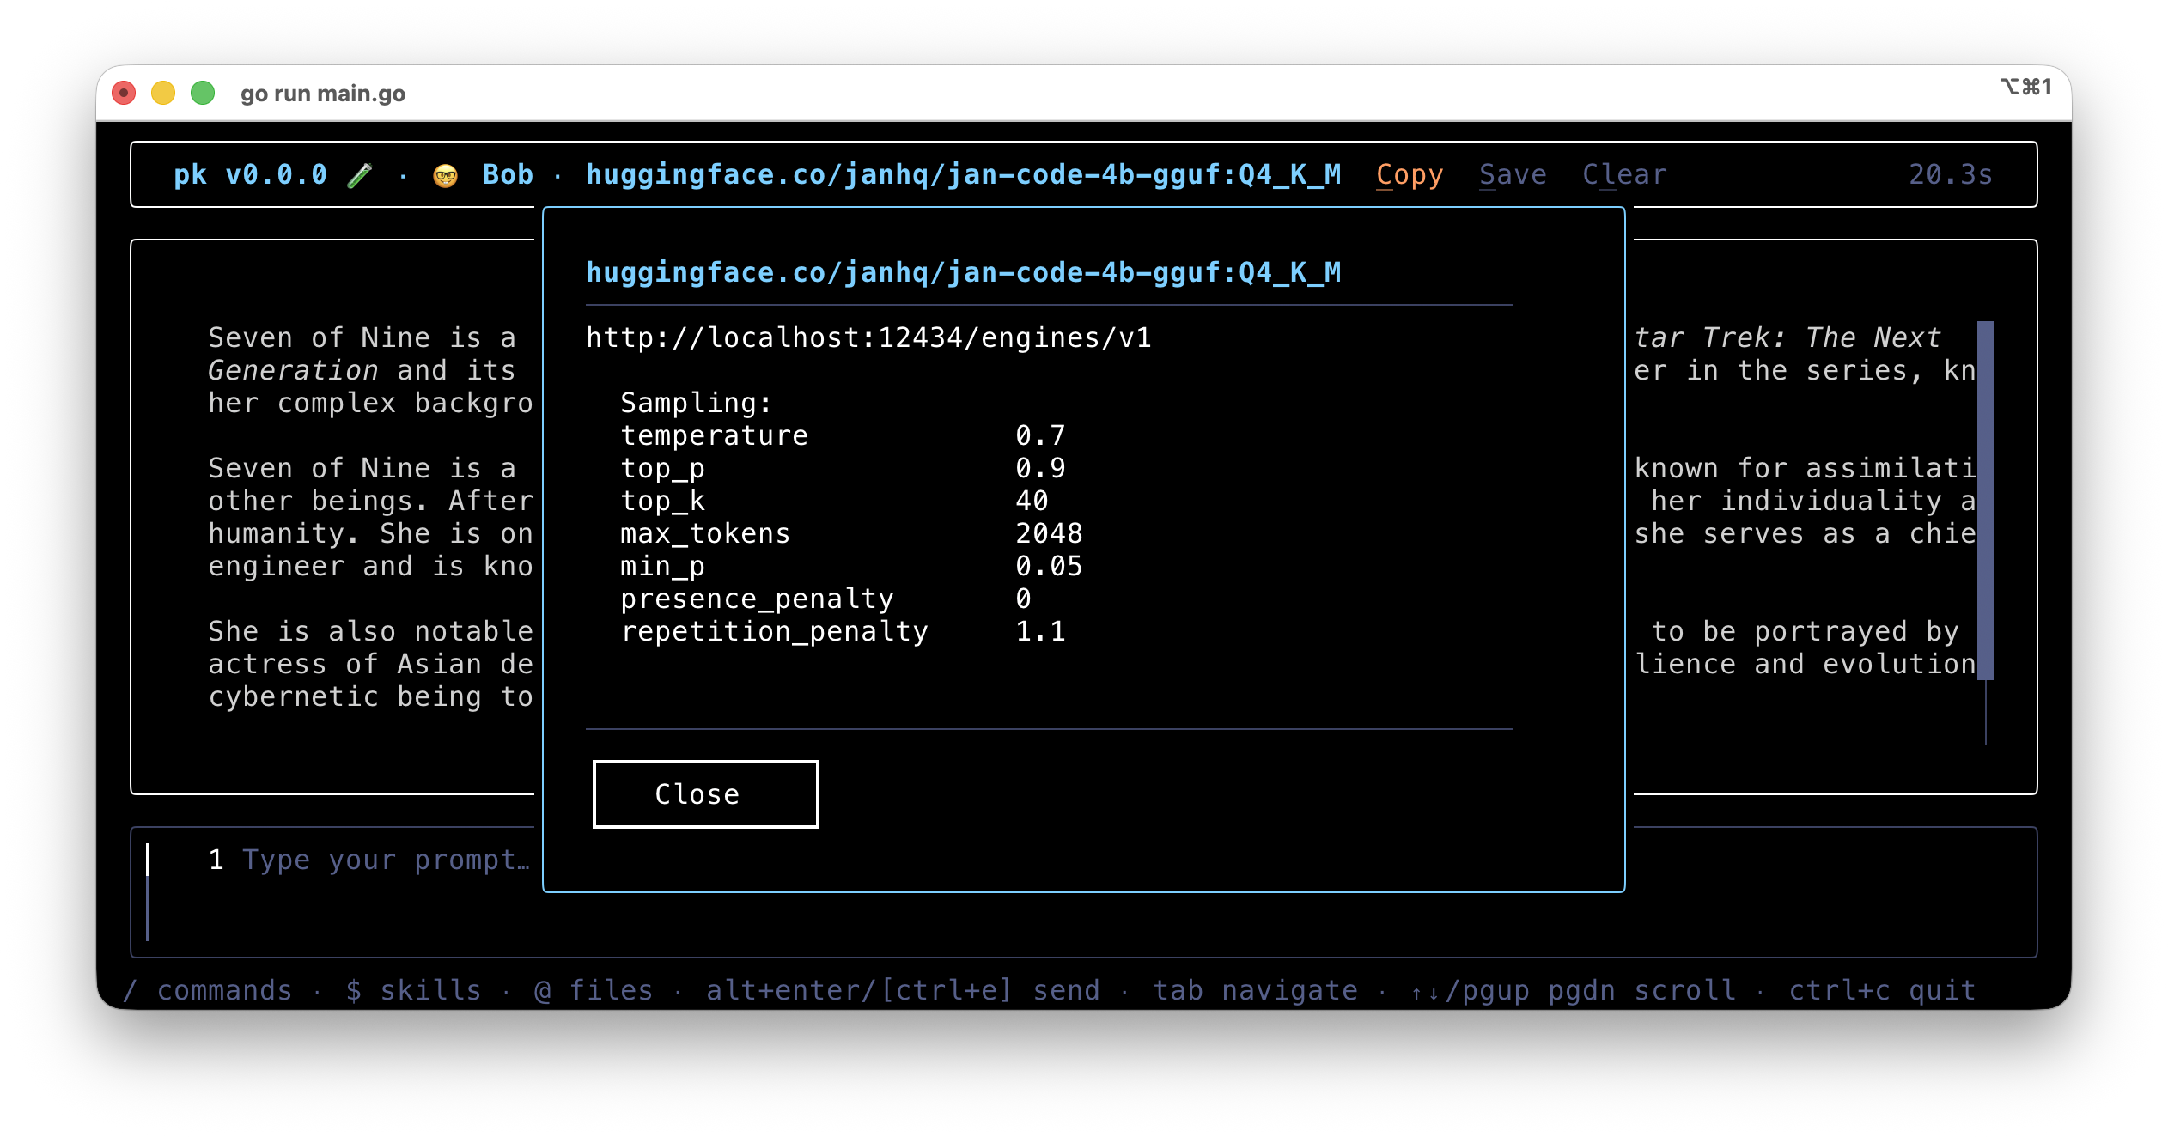
Task: Click the max_tokens value 2048
Action: click(1049, 533)
